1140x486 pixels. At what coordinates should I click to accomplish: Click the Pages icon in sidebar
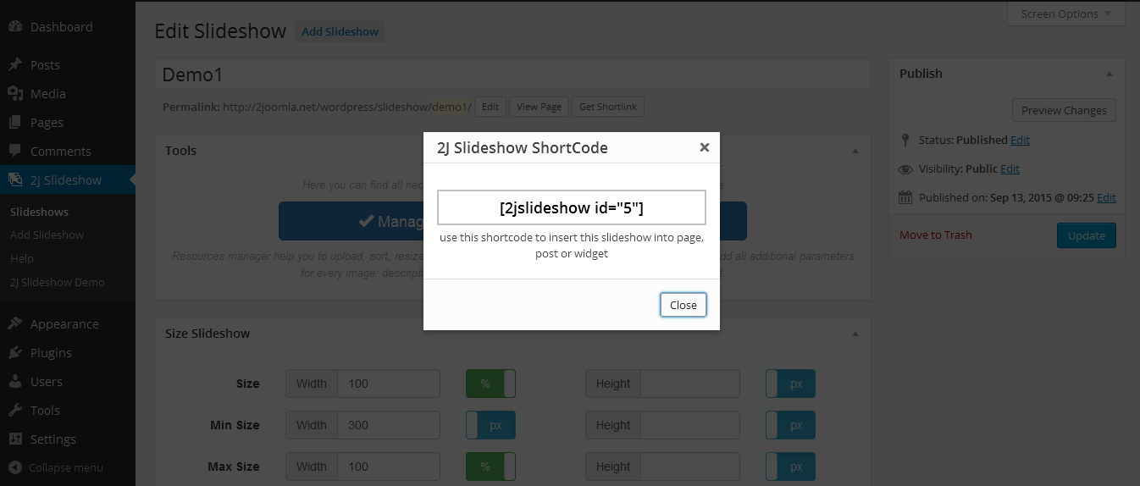[15, 122]
